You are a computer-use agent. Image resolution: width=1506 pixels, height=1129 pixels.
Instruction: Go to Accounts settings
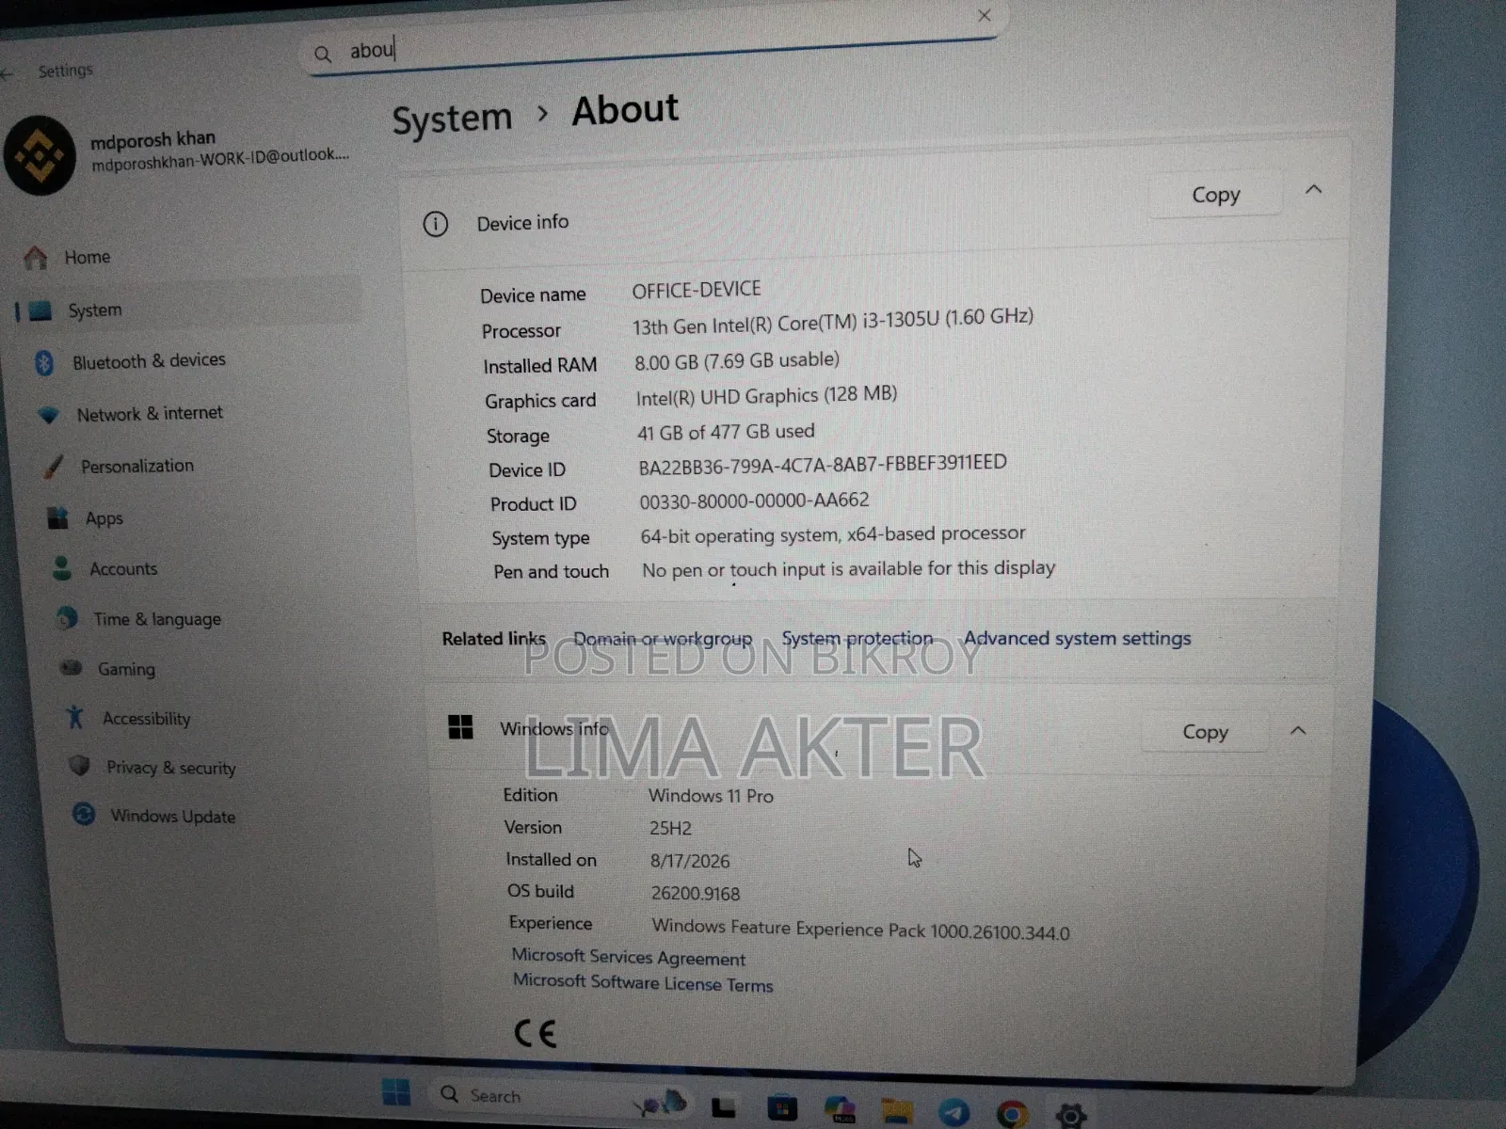point(104,568)
